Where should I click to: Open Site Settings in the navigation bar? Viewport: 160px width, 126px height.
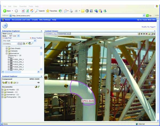[x=45, y=20]
